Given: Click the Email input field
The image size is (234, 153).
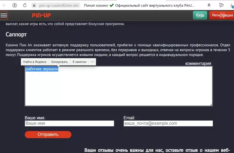Looking at the screenshot, I should 168,123.
